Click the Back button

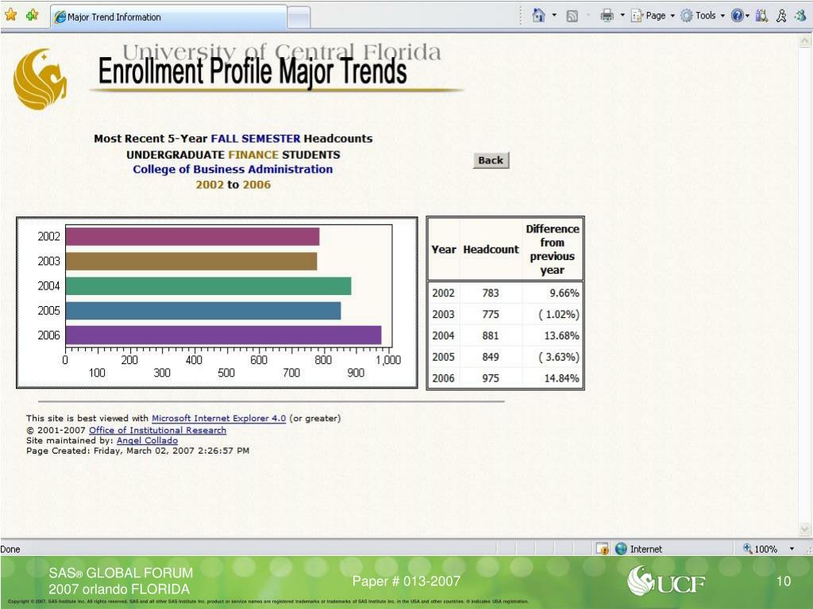pos(491,160)
